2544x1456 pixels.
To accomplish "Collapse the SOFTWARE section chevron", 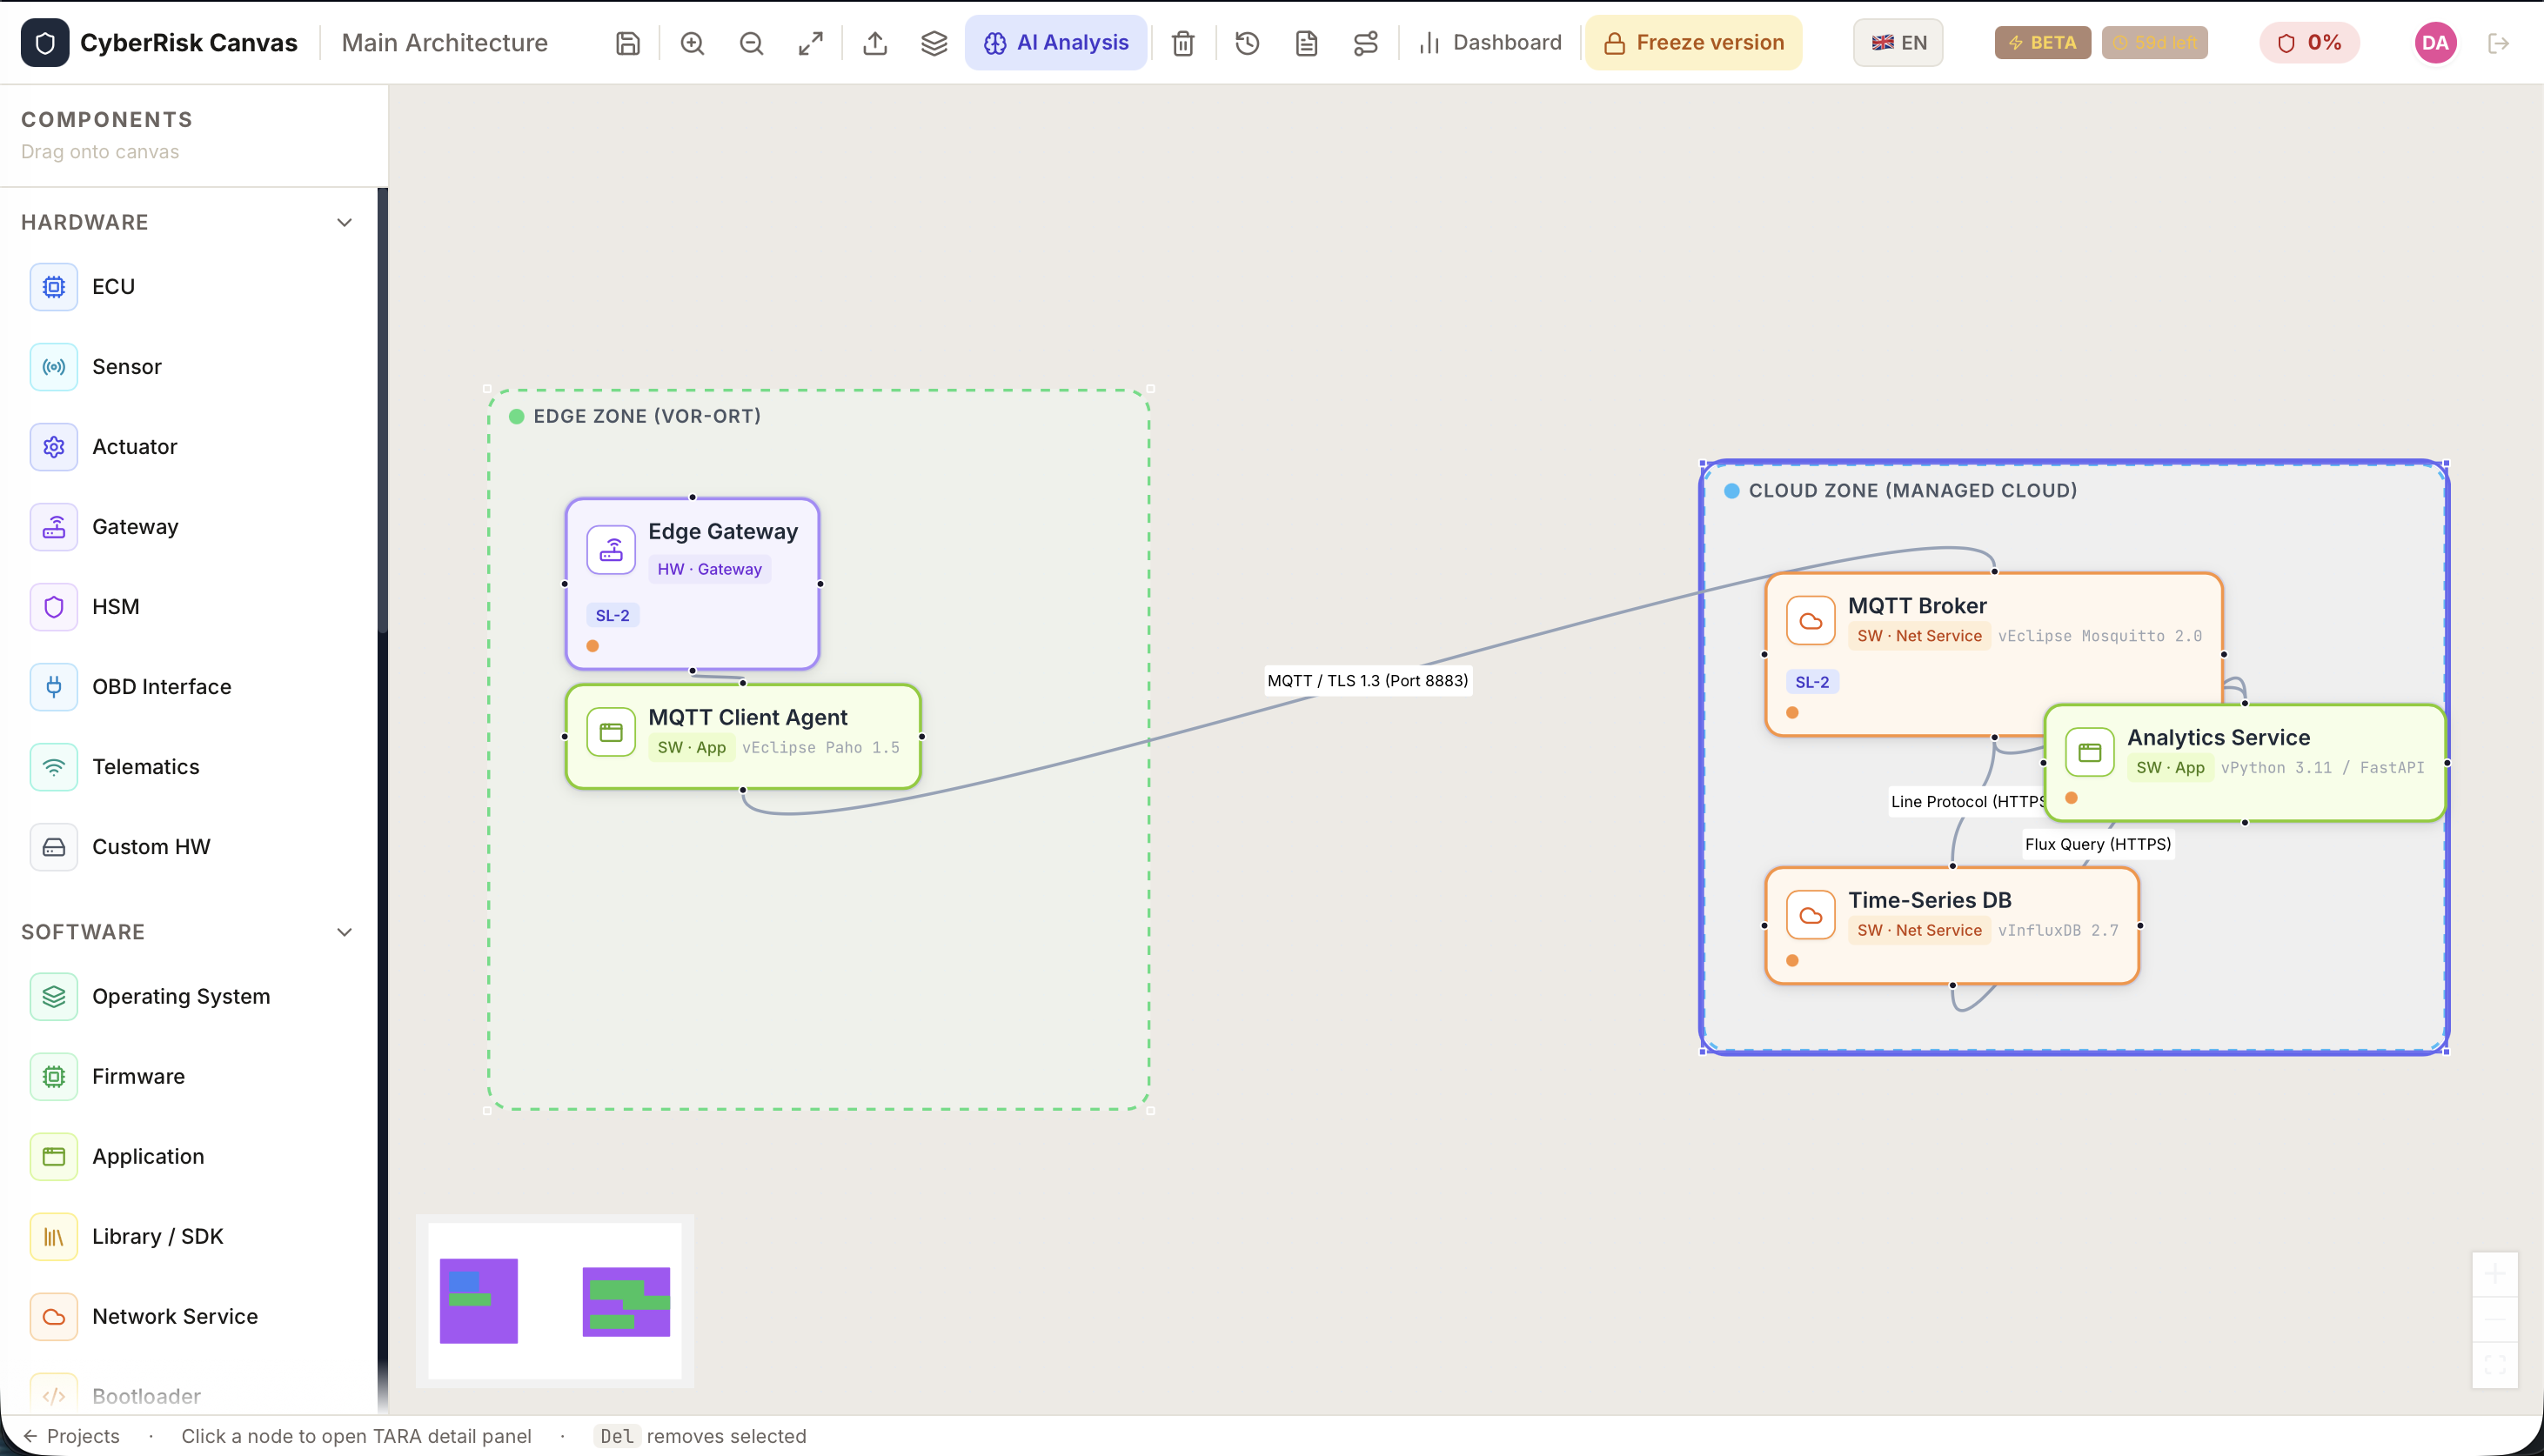I will click(345, 932).
